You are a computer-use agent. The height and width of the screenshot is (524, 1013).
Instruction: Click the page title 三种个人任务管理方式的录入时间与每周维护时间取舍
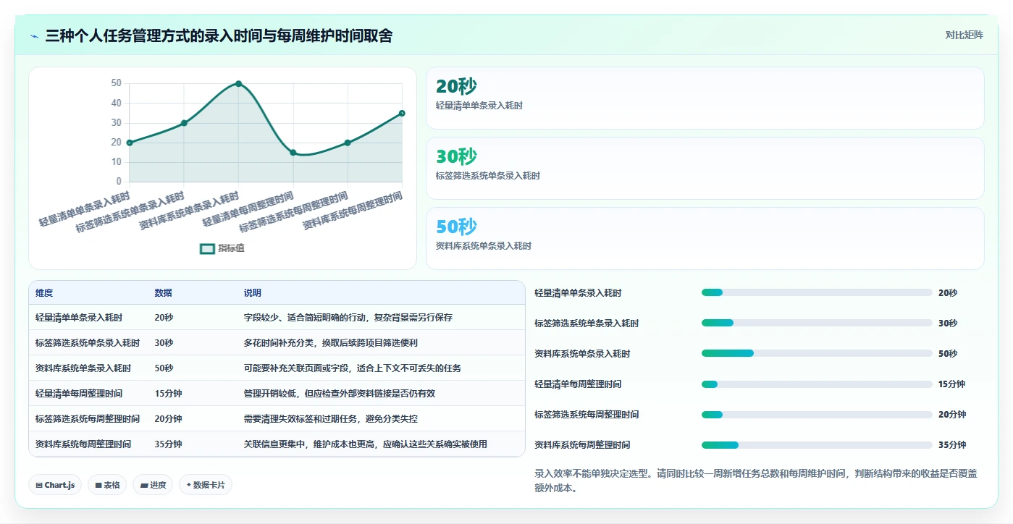coord(219,35)
